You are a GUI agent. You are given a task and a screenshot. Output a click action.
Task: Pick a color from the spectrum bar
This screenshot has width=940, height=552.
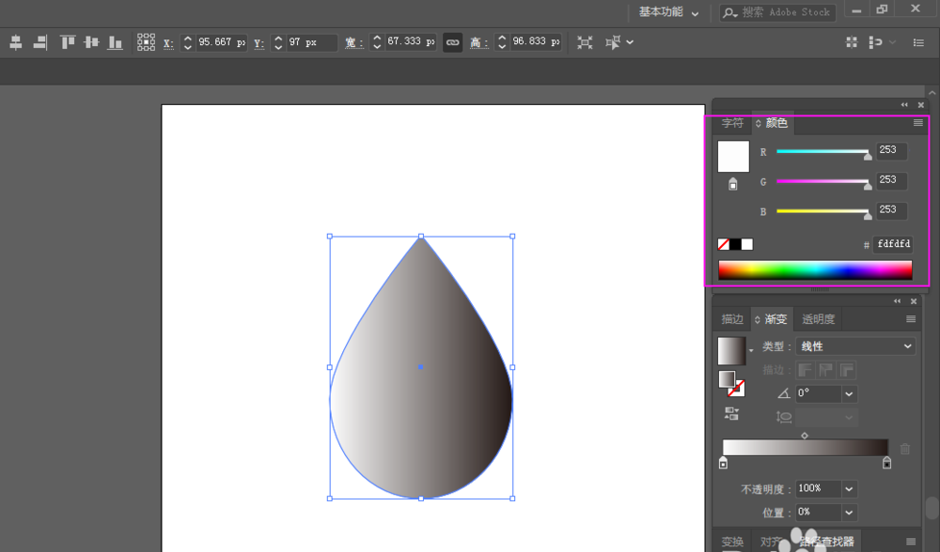point(814,270)
